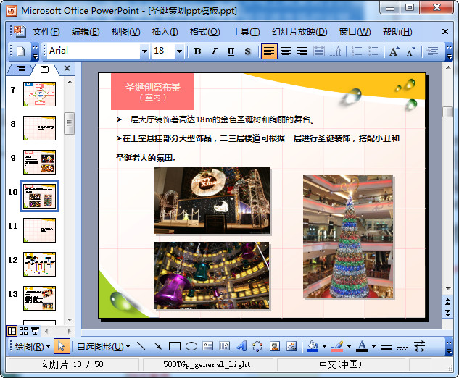Insert diagram or organization chart
The width and height of the screenshot is (459, 378).
[x=257, y=346]
